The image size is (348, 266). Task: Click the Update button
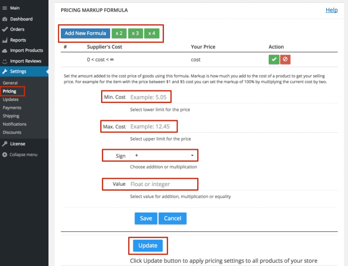[x=148, y=246]
